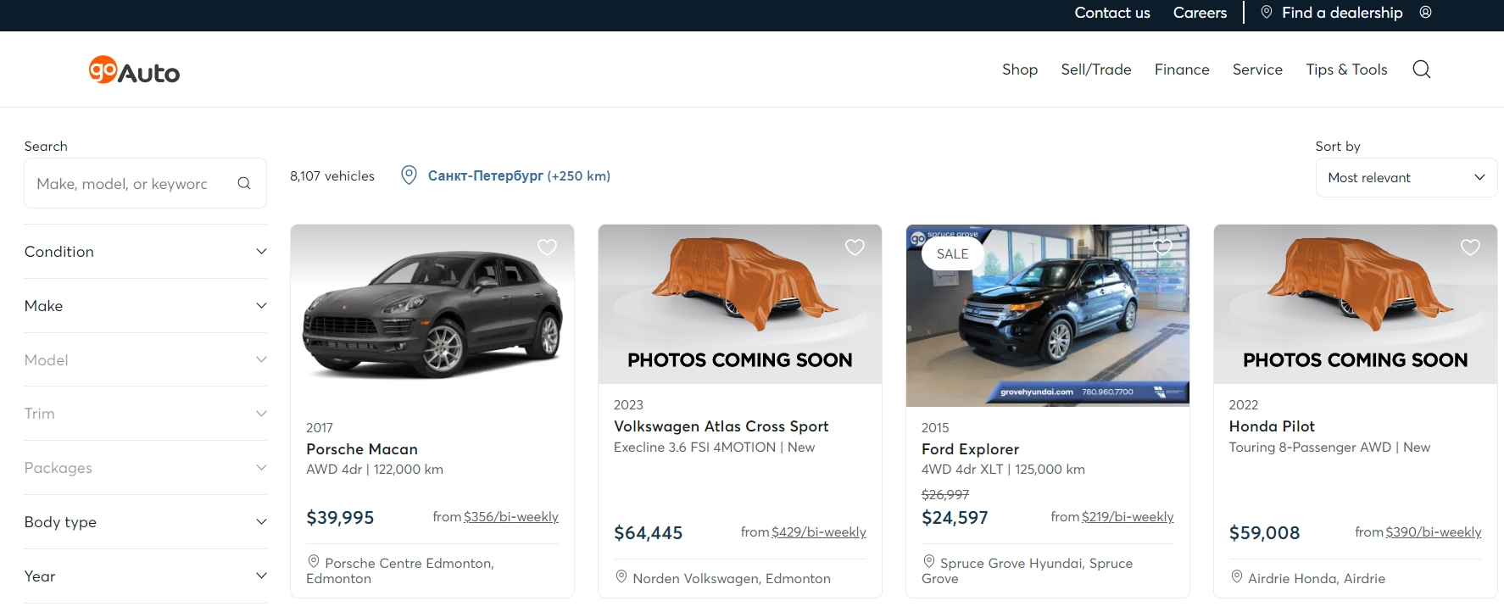Click the $390/bi-weekly financing link
This screenshot has width=1504, height=612.
[1434, 532]
